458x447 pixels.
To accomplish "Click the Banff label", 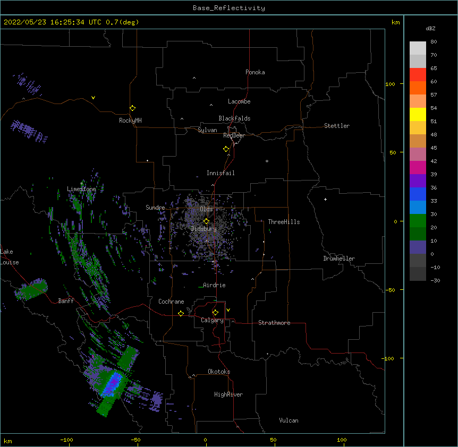I will click(x=66, y=301).
